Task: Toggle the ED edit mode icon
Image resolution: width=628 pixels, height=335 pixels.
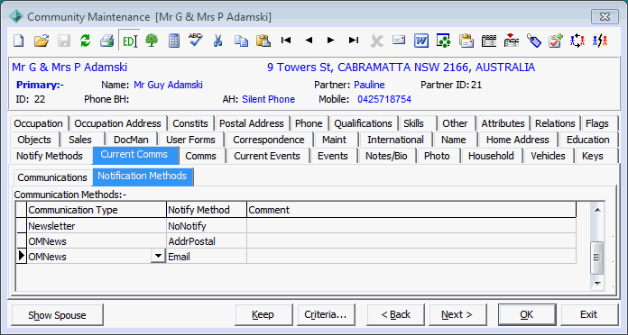Action: click(129, 41)
